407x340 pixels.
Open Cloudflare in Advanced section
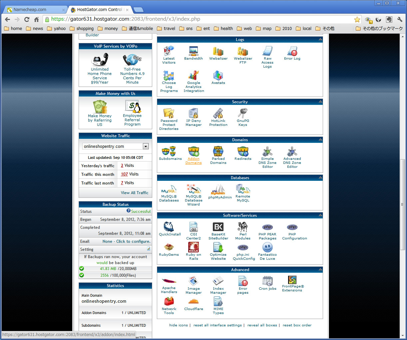tap(194, 303)
